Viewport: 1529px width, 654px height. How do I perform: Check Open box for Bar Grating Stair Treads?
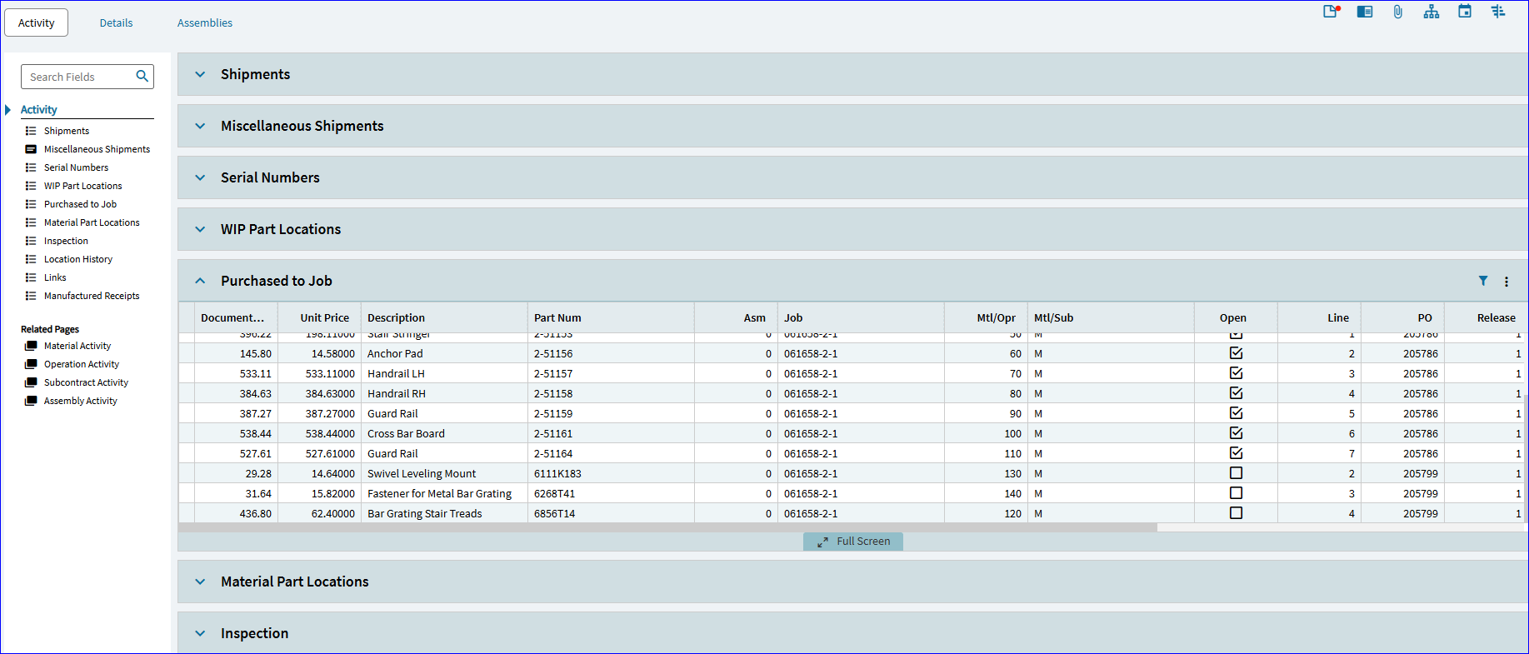(1236, 513)
